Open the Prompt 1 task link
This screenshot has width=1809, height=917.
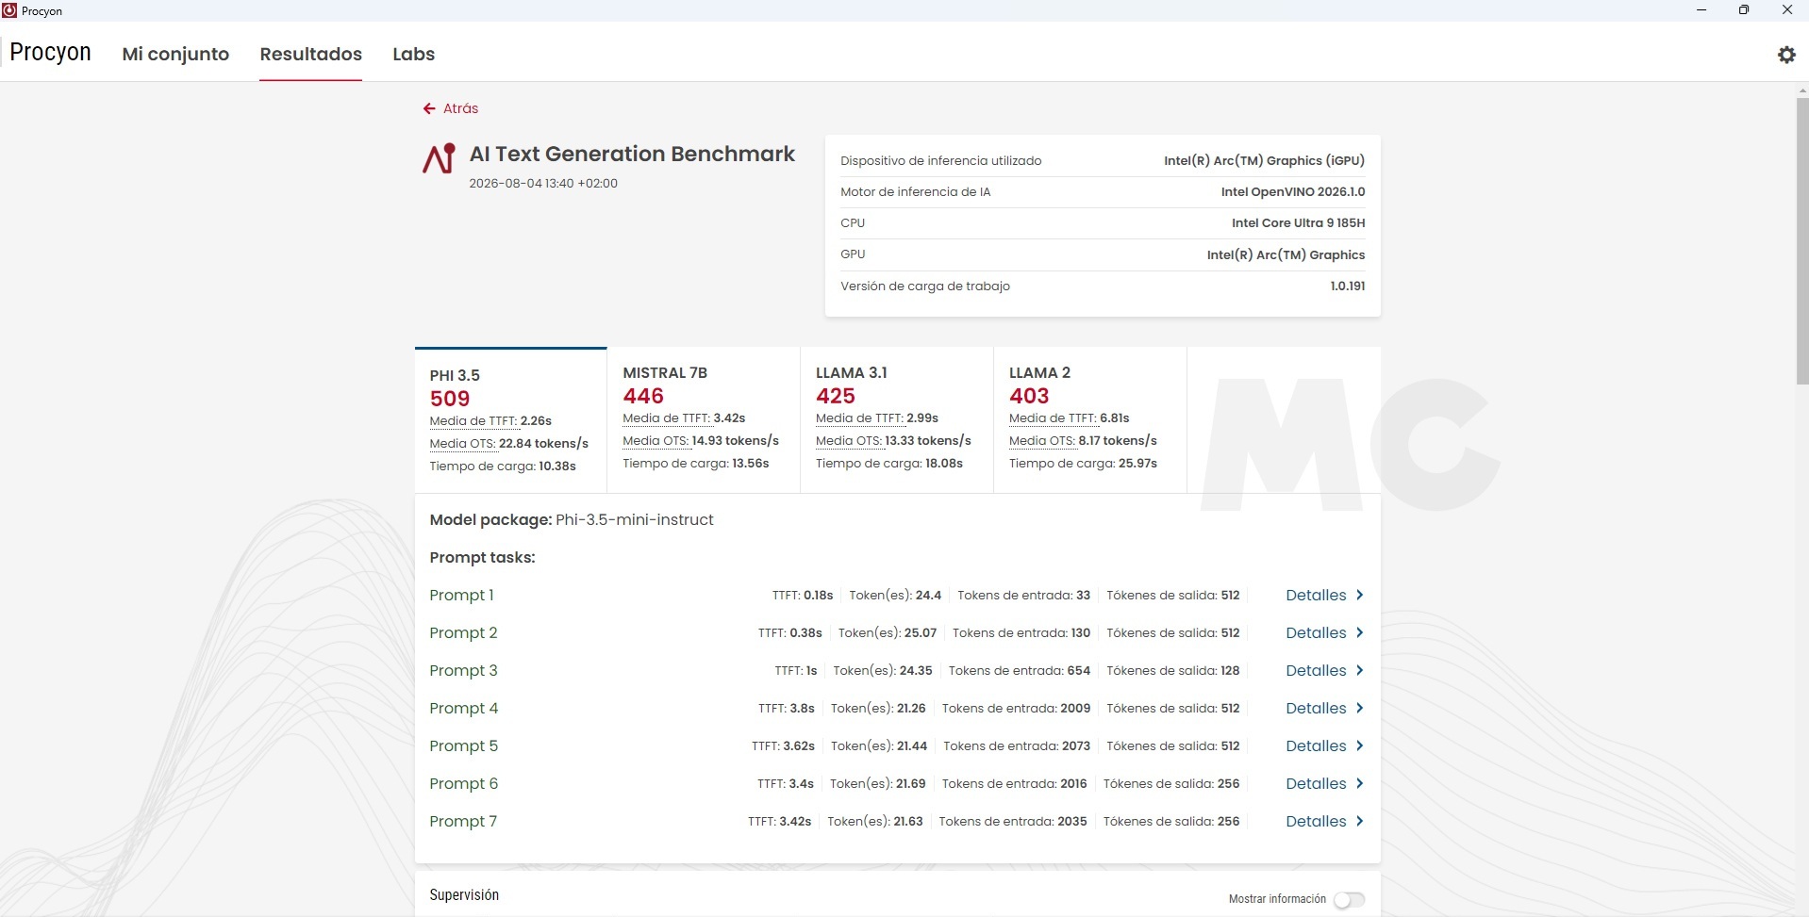click(x=461, y=595)
